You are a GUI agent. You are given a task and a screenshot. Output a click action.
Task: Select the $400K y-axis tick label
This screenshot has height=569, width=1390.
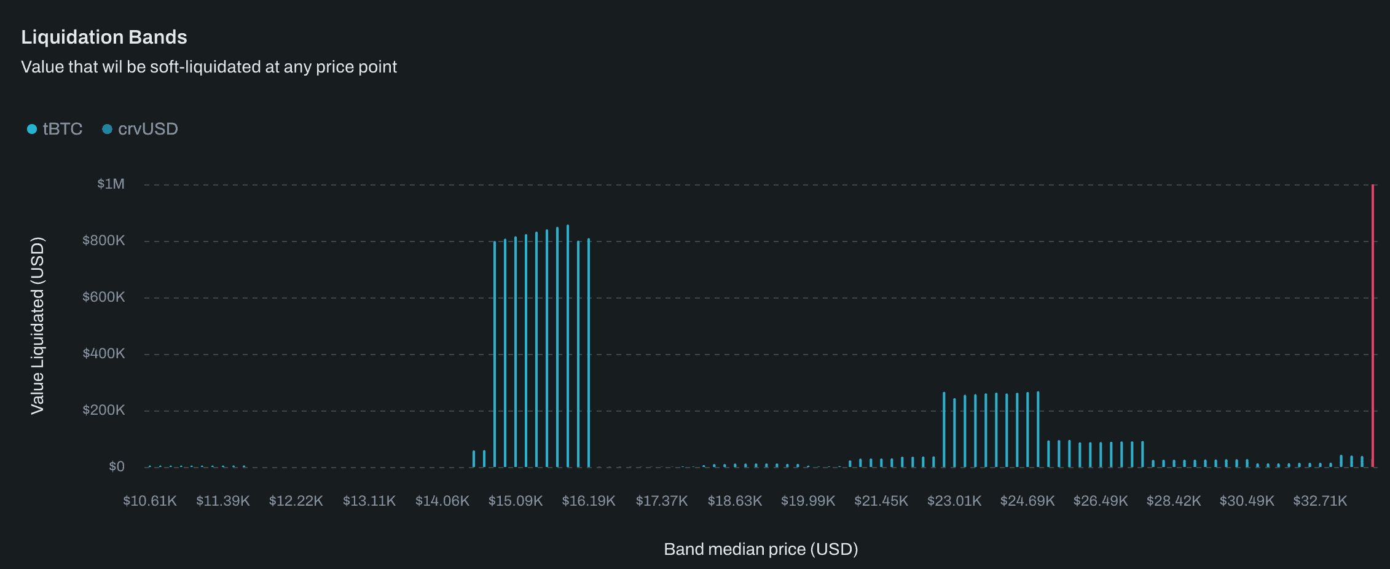(x=103, y=354)
